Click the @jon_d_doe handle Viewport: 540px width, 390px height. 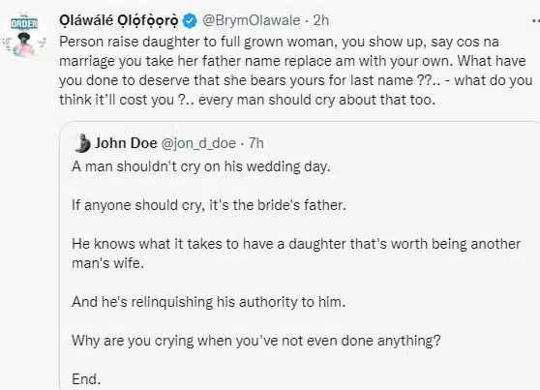click(198, 143)
